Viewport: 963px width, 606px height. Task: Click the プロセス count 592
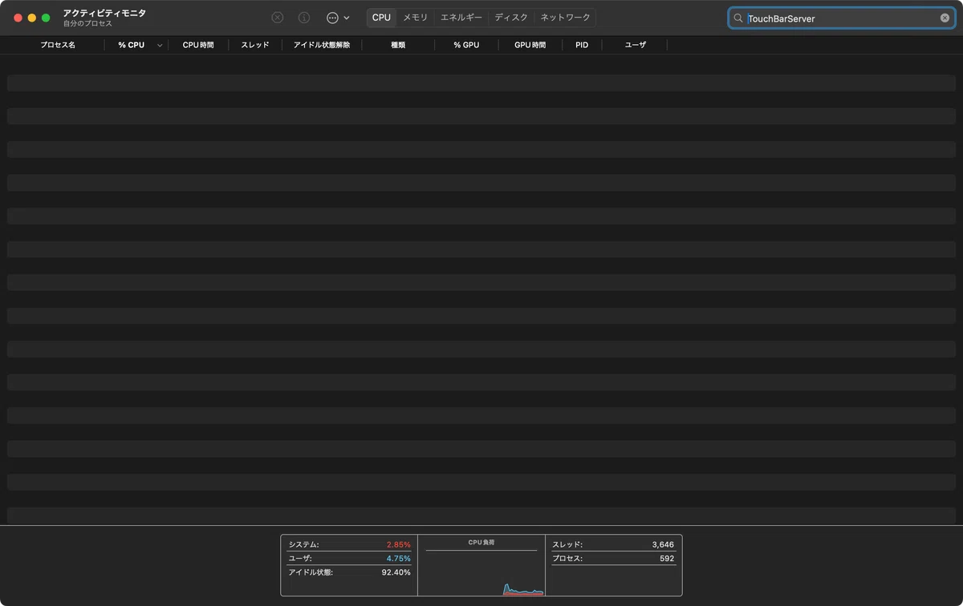click(667, 559)
